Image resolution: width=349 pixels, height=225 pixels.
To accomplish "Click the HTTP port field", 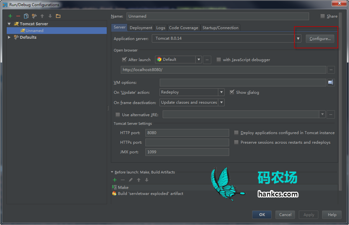I will [x=187, y=133].
